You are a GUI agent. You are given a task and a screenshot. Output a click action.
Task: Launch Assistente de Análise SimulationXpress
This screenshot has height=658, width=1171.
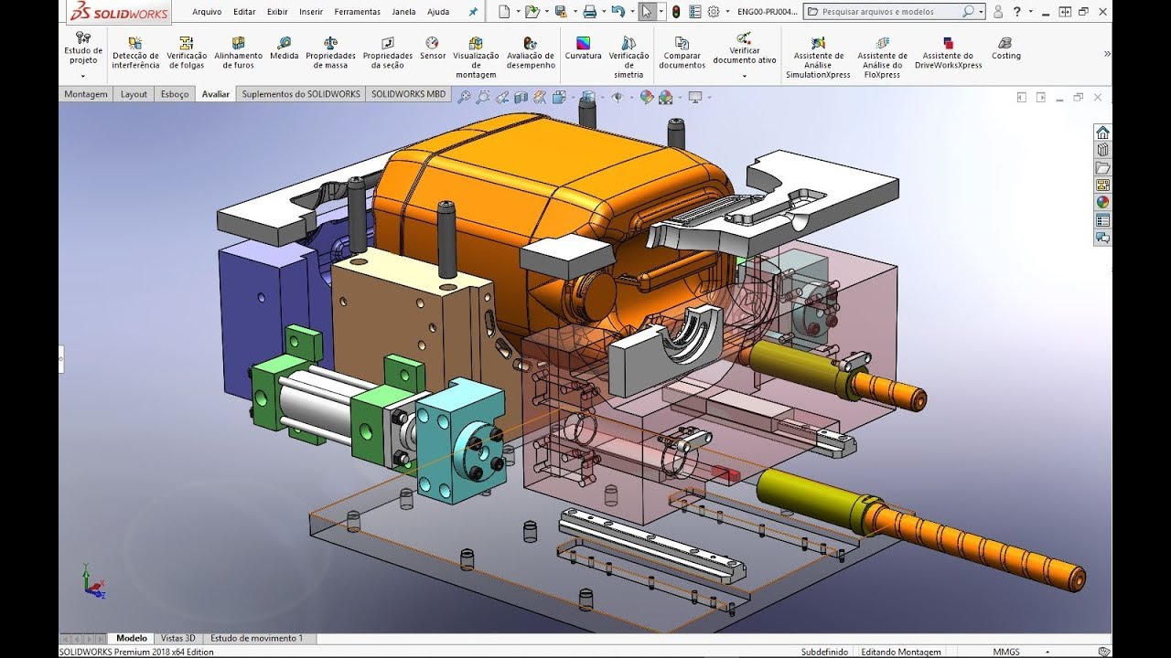[819, 58]
